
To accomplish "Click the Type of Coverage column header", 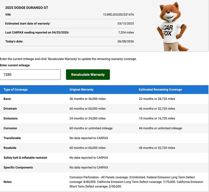I will 16,89.
